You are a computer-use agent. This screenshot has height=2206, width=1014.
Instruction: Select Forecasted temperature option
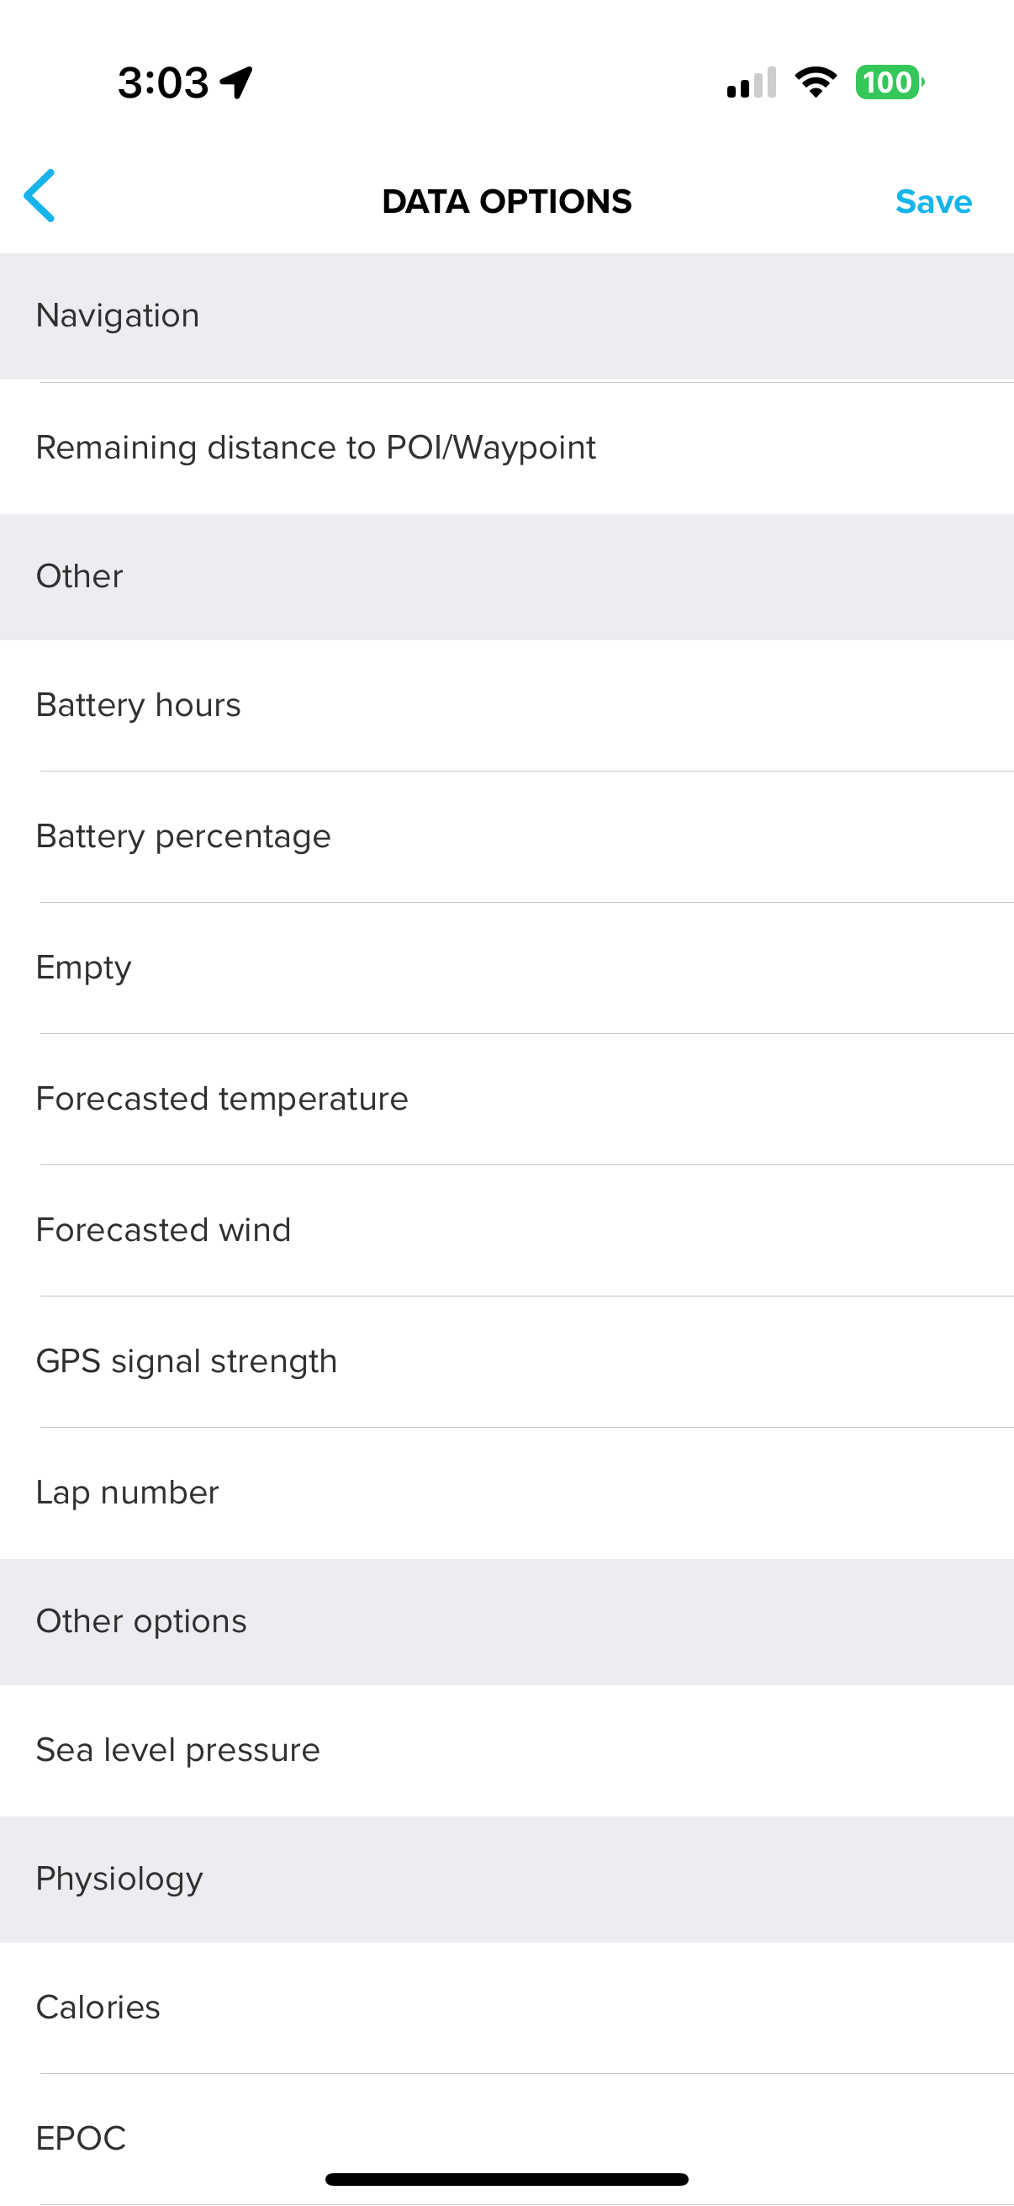[x=223, y=1099]
